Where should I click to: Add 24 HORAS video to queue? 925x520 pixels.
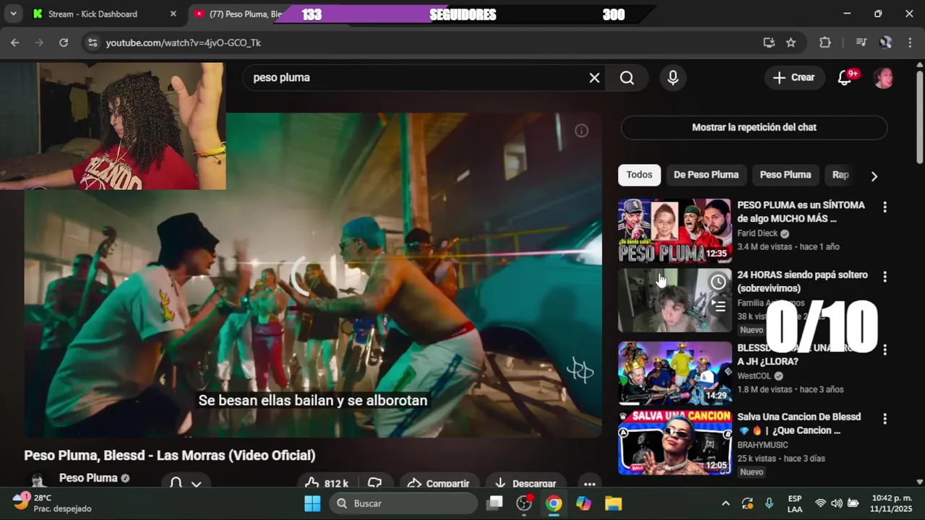[x=718, y=306]
